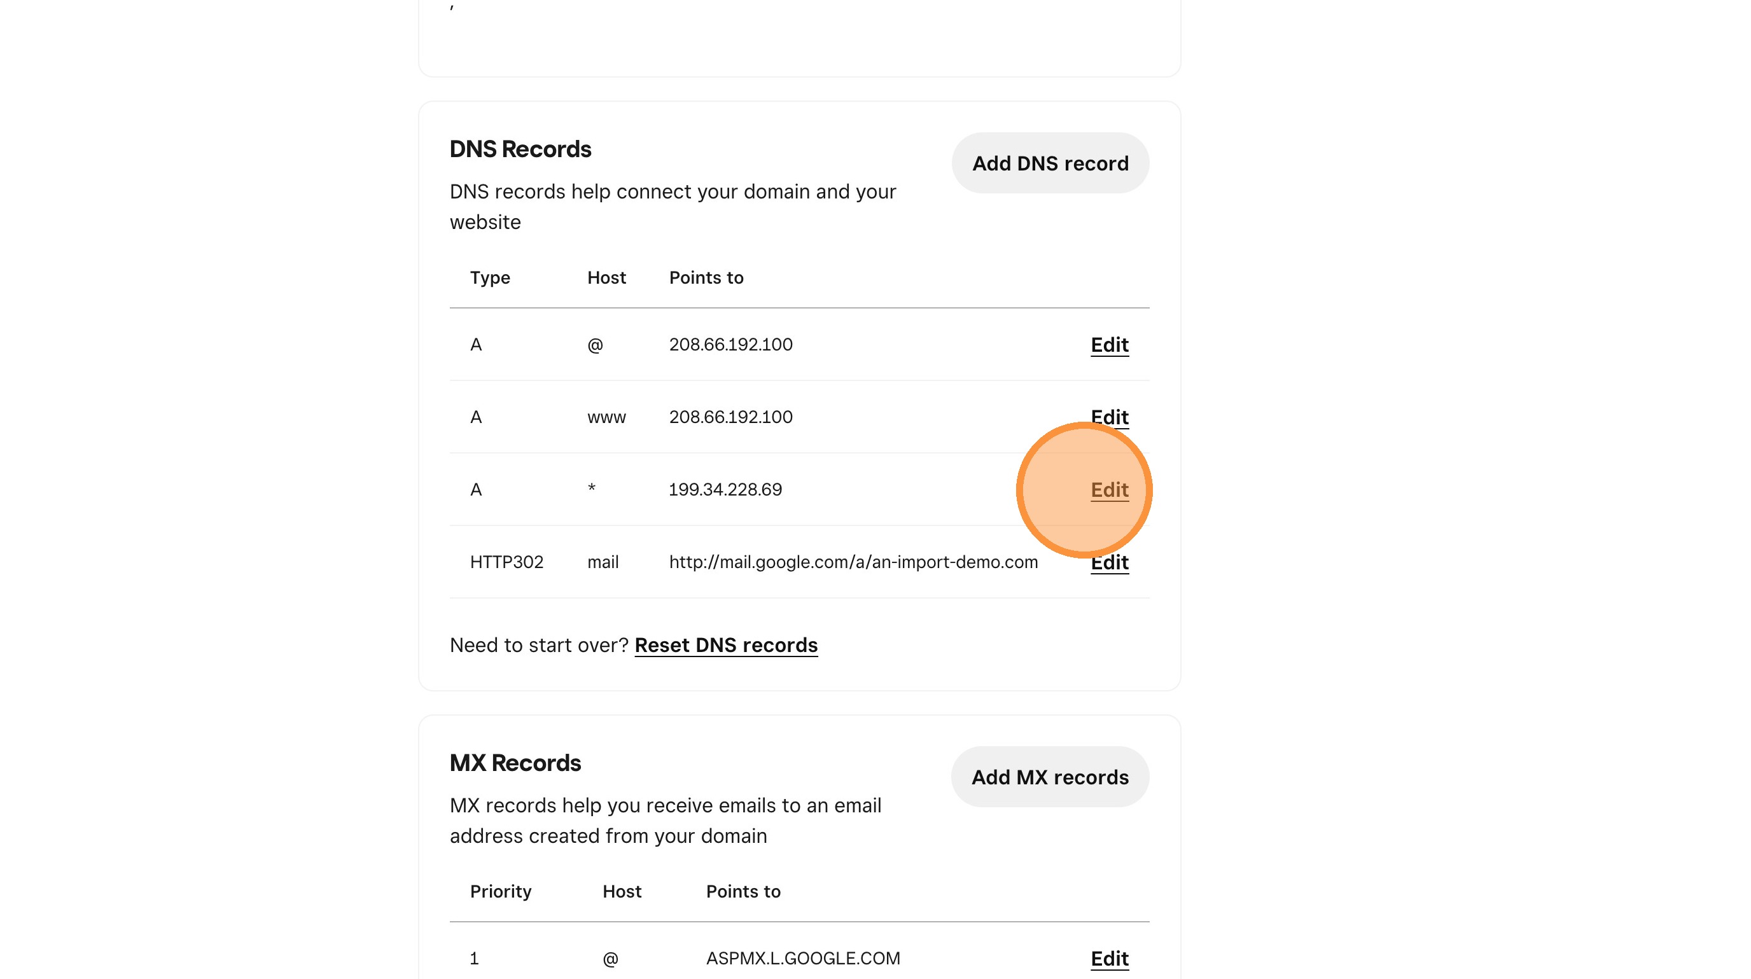
Task: Edit the ASPMX.L.GOOGLE.COM MX record
Action: coord(1108,958)
